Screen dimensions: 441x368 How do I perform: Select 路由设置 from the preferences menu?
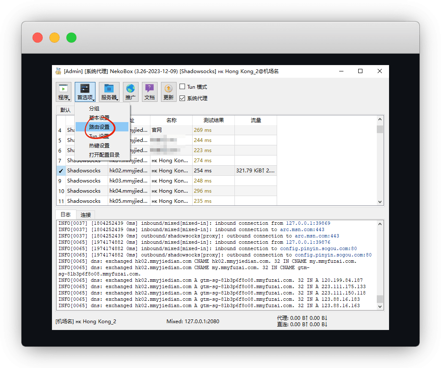(x=99, y=127)
